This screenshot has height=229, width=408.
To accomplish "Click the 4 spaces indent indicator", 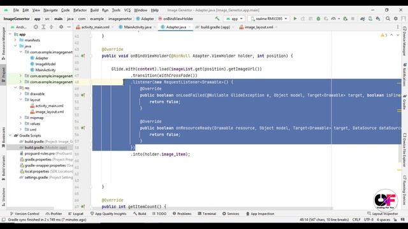I will 383,219.
